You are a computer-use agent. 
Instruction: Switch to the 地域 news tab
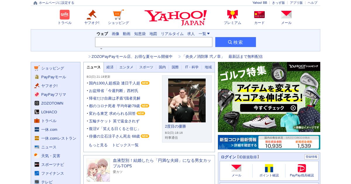(208, 67)
